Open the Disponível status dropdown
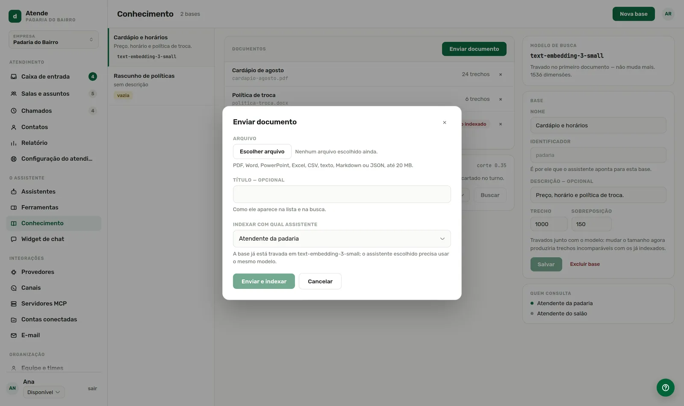 click(x=44, y=392)
